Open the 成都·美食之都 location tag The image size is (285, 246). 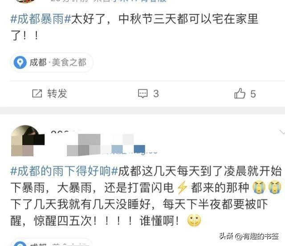pyautogui.click(x=52, y=62)
